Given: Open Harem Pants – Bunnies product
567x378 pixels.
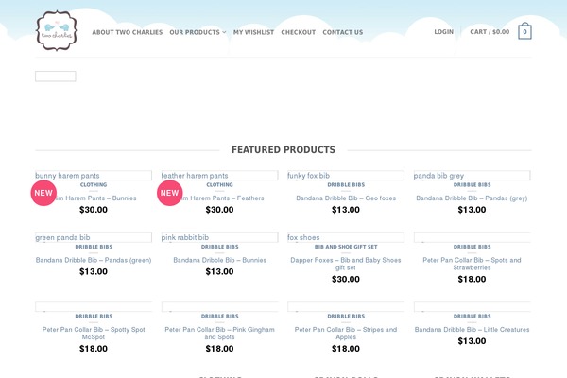Looking at the screenshot, I should tap(97, 198).
